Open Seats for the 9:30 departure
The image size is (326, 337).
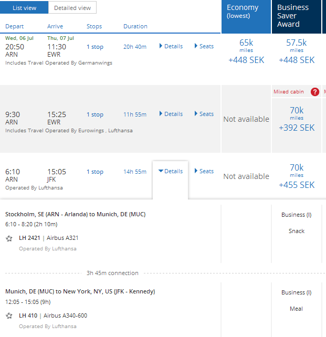point(204,114)
